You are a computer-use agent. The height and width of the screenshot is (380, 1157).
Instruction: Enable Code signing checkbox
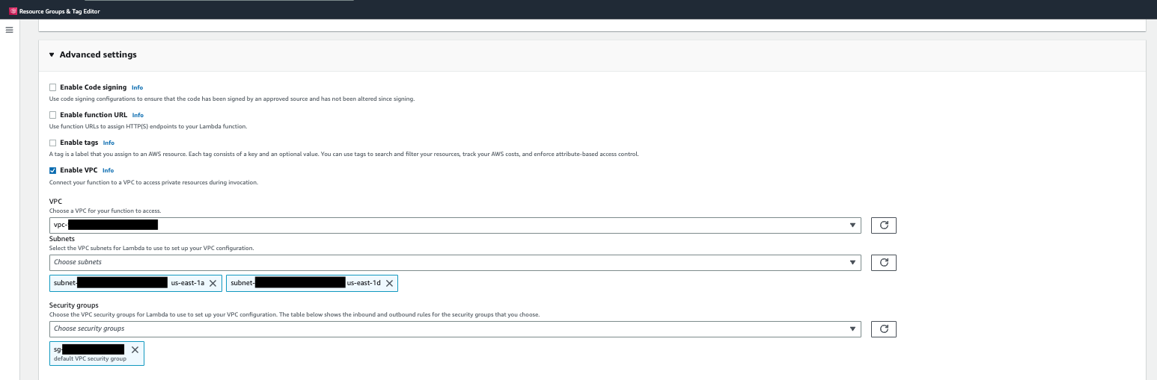[x=53, y=87]
